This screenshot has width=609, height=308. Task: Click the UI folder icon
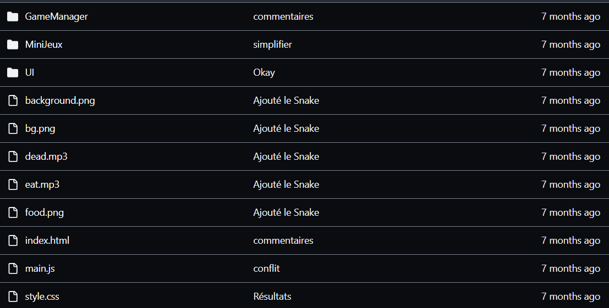(13, 72)
